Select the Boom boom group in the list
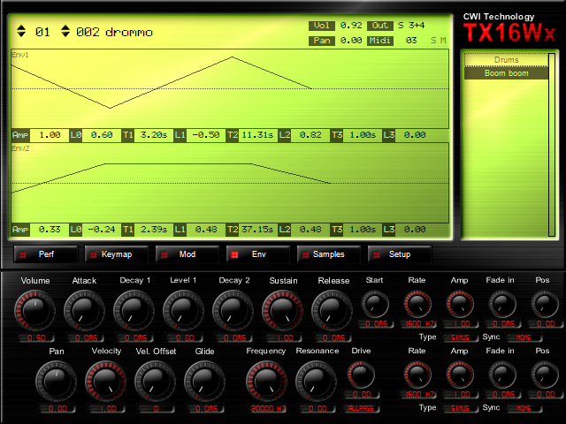The image size is (566, 424). [x=506, y=73]
